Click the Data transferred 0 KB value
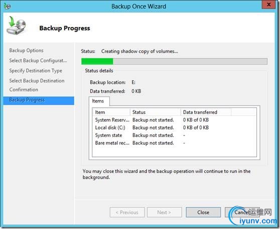 [136, 91]
